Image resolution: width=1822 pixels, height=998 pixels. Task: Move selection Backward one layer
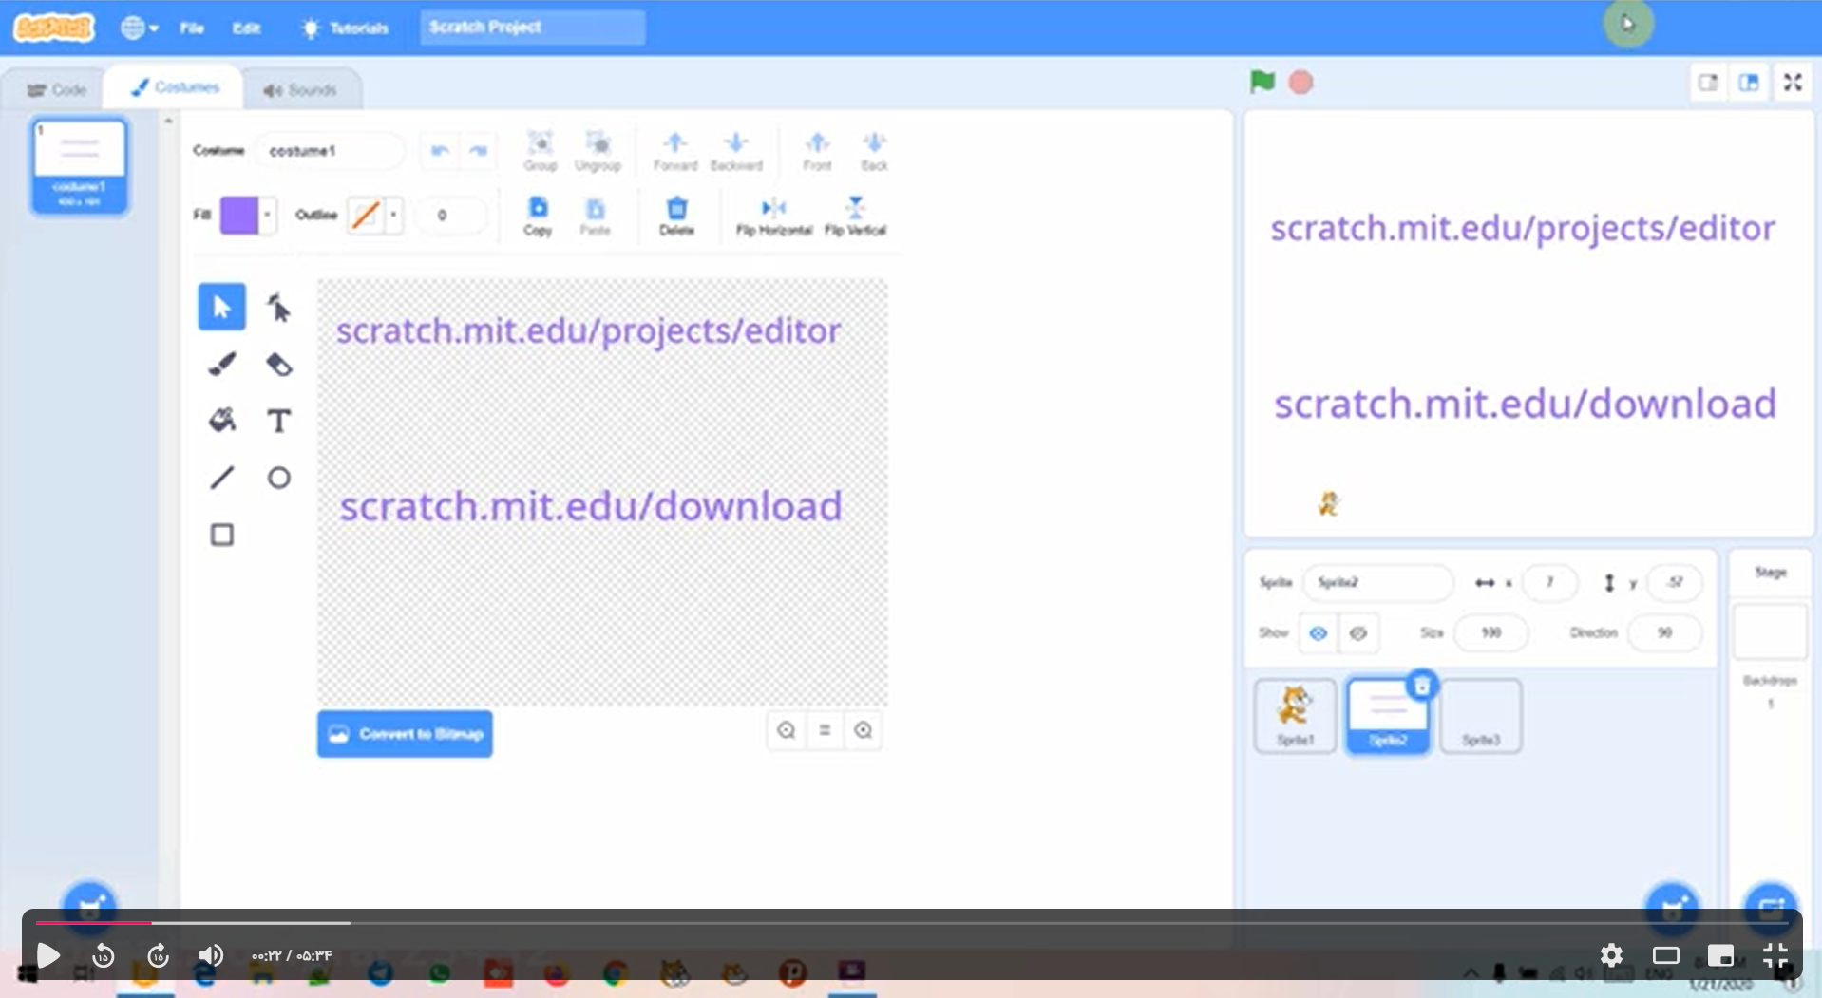pyautogui.click(x=736, y=151)
